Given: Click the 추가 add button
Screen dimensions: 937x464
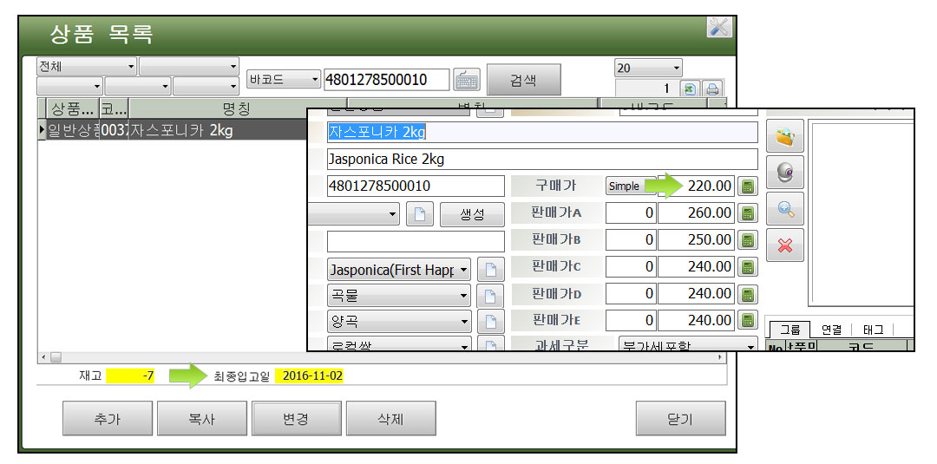Looking at the screenshot, I should pyautogui.click(x=108, y=419).
